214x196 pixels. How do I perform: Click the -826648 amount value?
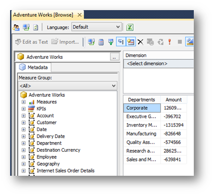click(x=174, y=134)
